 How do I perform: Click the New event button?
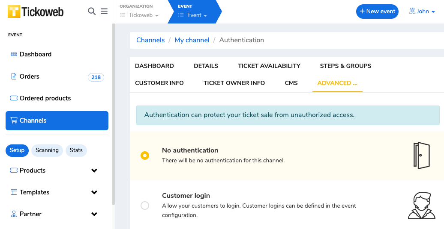pyautogui.click(x=377, y=12)
